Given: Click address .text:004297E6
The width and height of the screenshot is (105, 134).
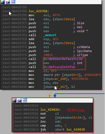Looking at the screenshot, I should [14, 35].
